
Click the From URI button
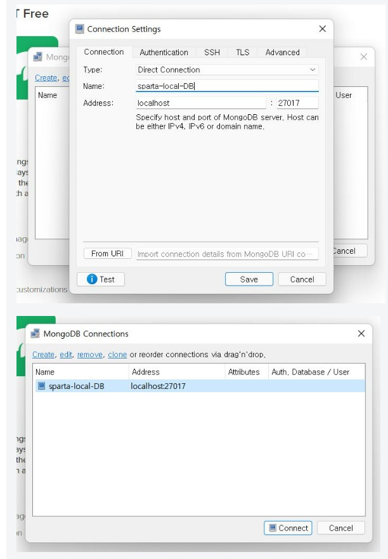[108, 253]
